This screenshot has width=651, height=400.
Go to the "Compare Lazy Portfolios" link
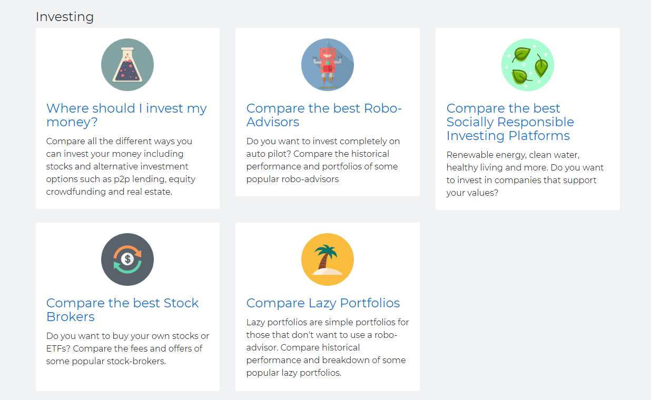(x=323, y=303)
